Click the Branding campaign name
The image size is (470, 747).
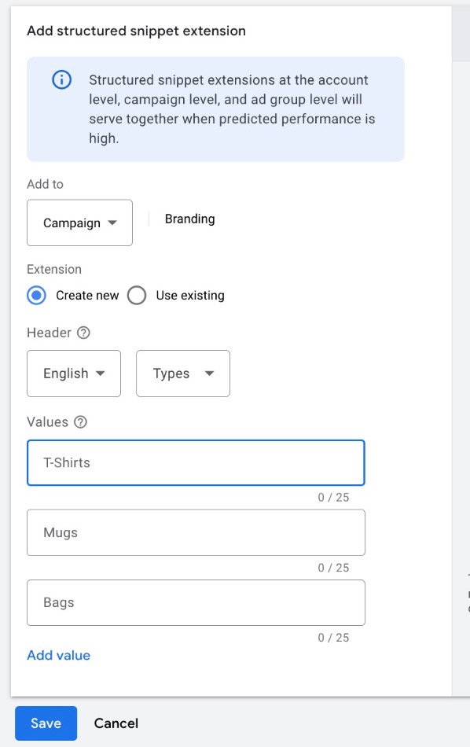[x=190, y=219]
